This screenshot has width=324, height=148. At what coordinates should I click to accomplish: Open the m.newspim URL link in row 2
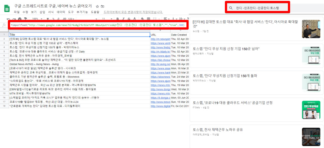(x=160, y=39)
